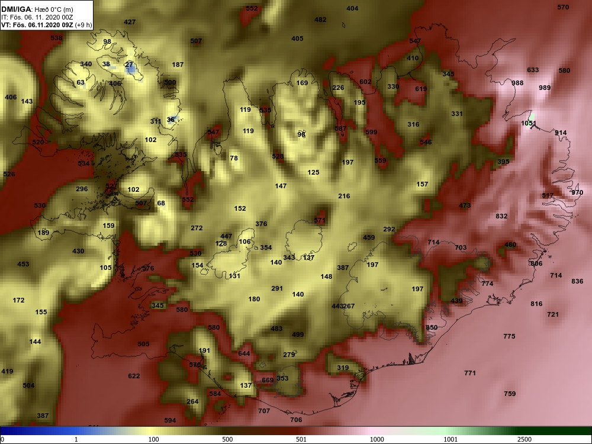Click the legend label '1001'
This screenshot has height=444, width=592.
click(x=451, y=439)
